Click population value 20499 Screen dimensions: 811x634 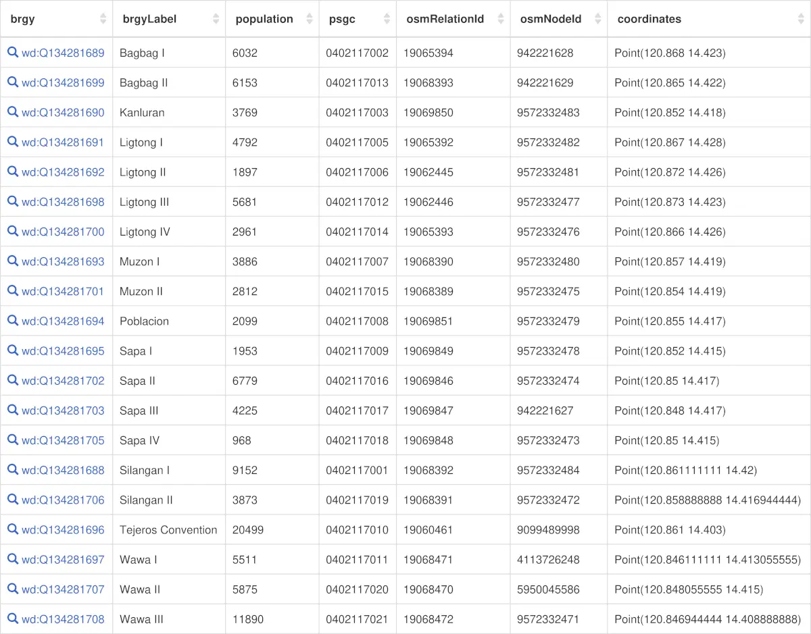pyautogui.click(x=247, y=529)
